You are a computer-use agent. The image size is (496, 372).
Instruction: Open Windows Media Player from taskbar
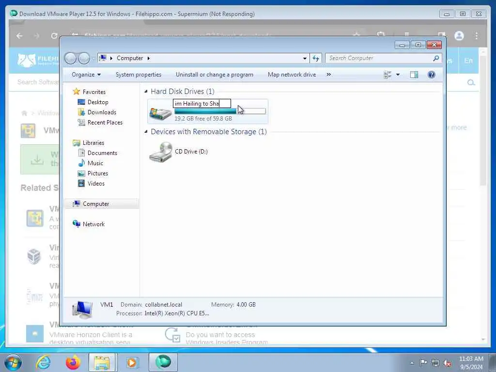(132, 362)
